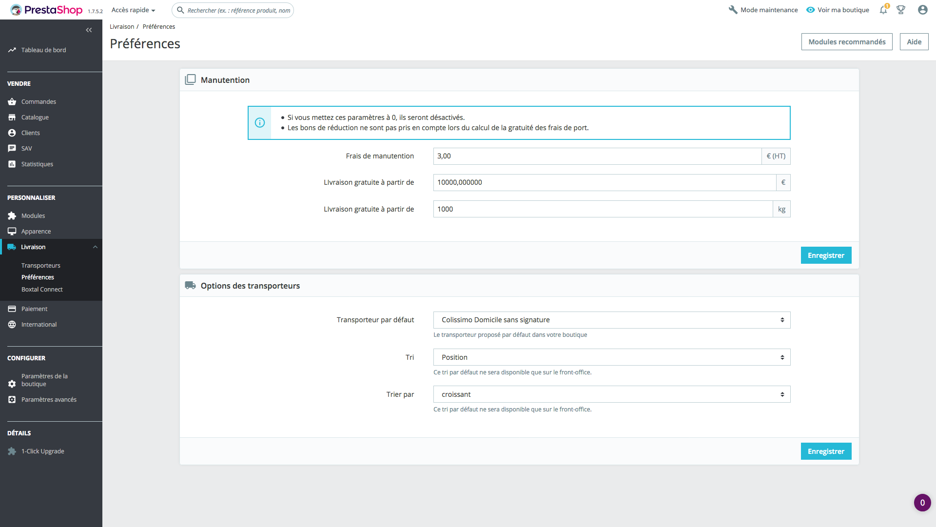
Task: Click the notifications bell icon
Action: pos(883,10)
